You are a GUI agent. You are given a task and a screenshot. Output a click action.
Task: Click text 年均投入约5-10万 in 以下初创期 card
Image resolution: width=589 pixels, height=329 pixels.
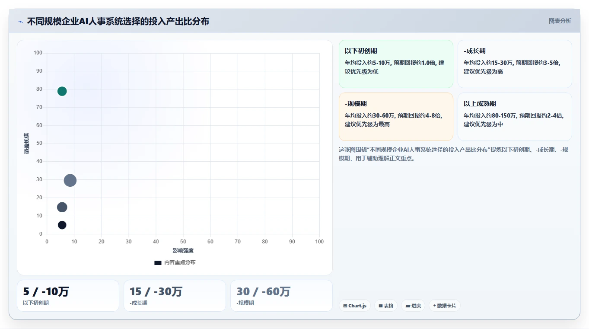[368, 63]
